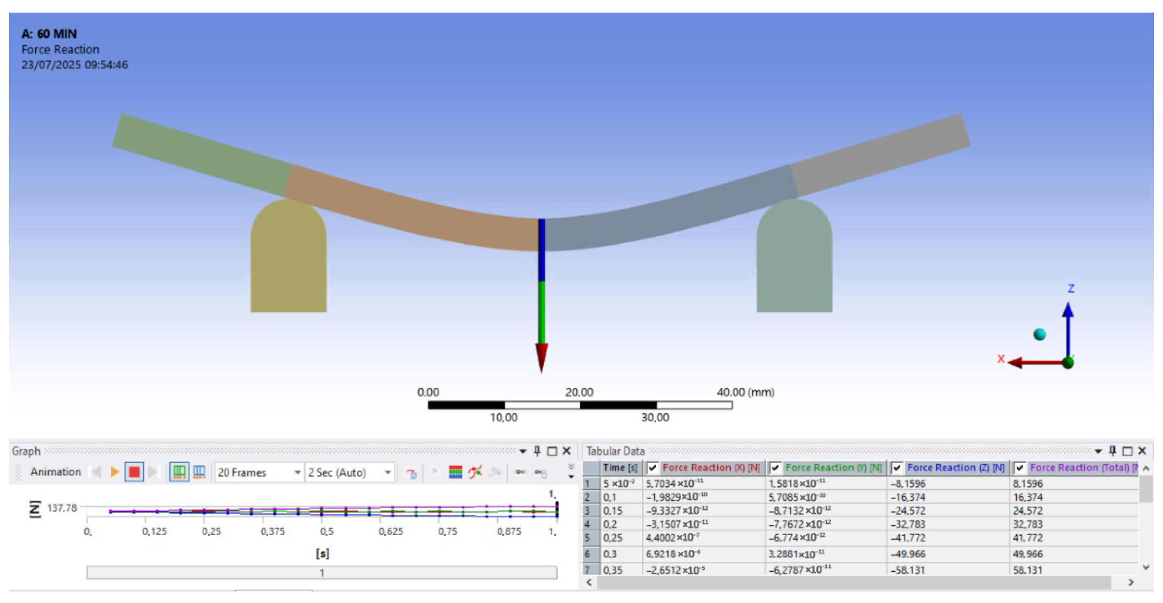Open the 20 Frames dropdown

[x=297, y=473]
